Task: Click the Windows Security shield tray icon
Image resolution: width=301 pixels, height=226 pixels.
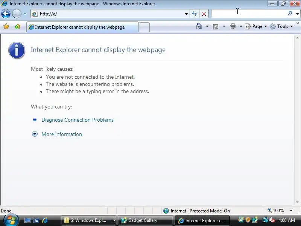Action: coord(248,220)
